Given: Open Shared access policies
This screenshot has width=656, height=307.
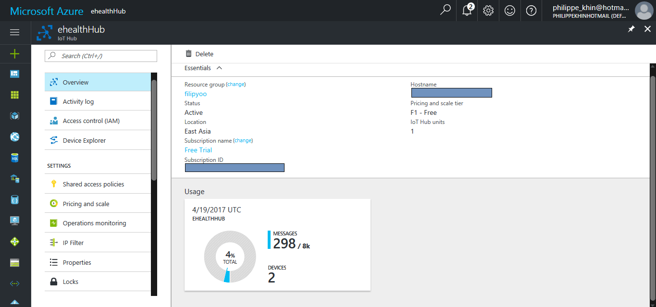Looking at the screenshot, I should coord(98,184).
